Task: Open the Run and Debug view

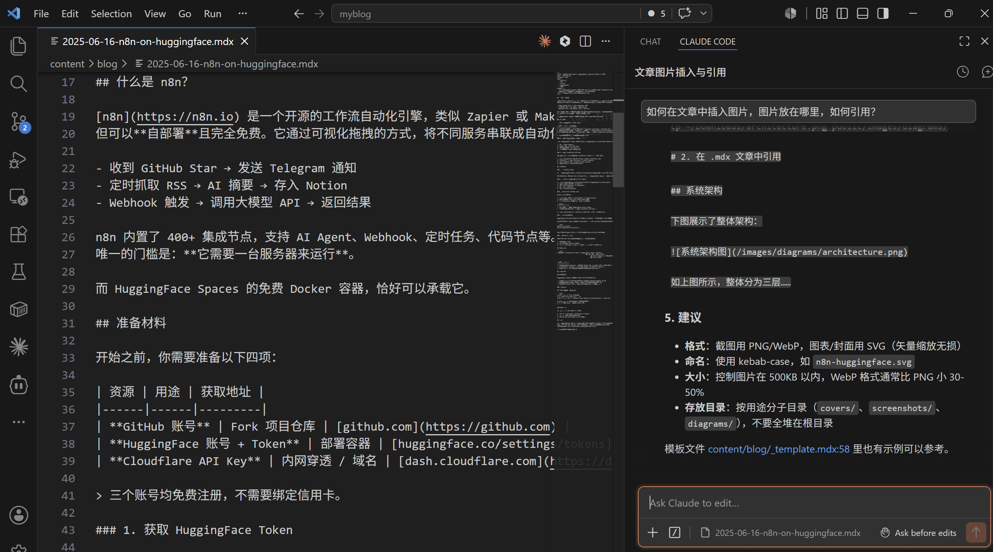Action: (x=18, y=159)
